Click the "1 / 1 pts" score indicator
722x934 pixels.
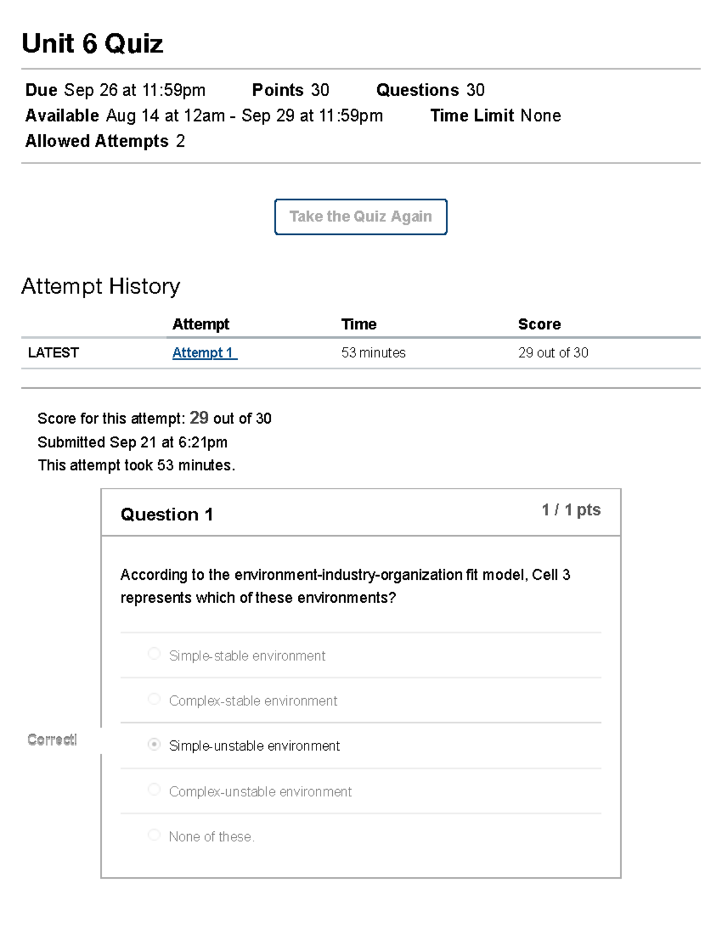(x=570, y=510)
